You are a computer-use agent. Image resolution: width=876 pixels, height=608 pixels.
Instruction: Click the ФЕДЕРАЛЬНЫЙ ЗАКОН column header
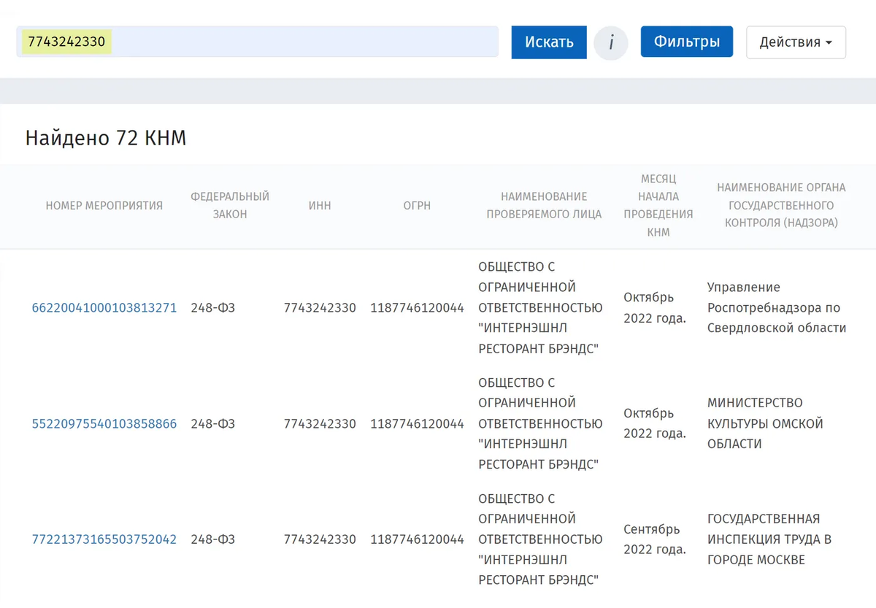click(x=231, y=206)
